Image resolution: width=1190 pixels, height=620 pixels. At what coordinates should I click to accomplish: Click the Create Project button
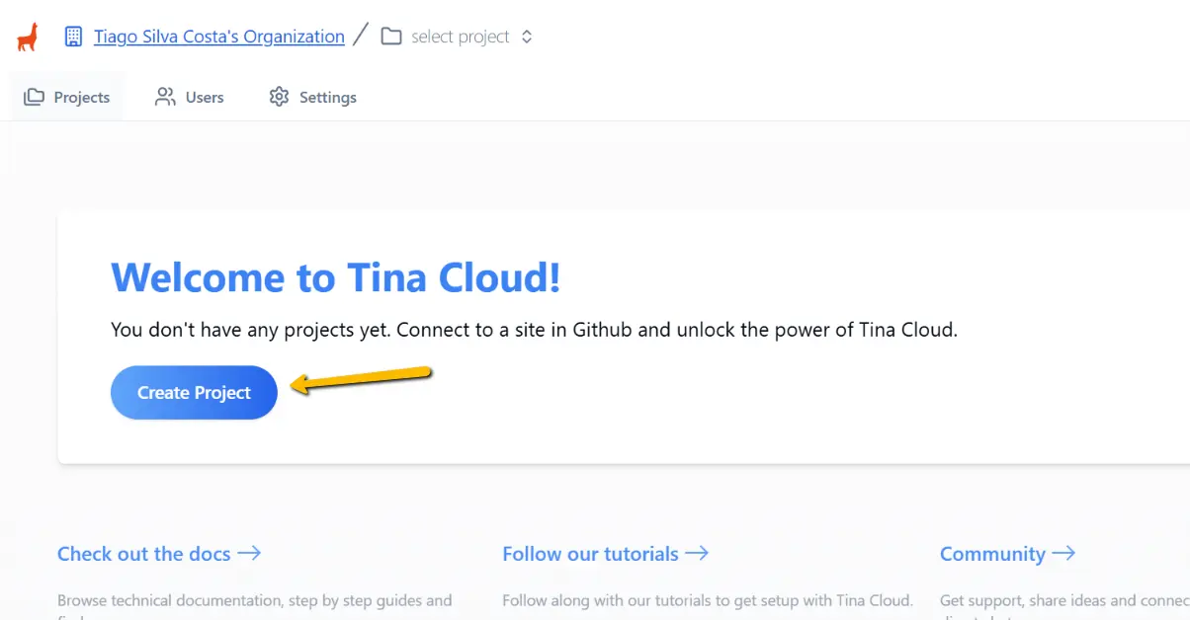(194, 392)
